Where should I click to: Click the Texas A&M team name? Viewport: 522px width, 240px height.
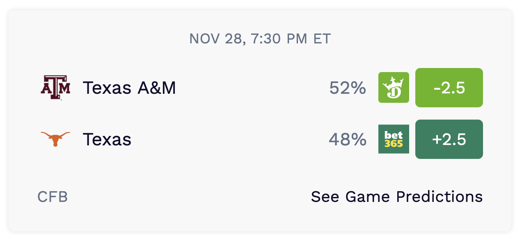coord(129,88)
